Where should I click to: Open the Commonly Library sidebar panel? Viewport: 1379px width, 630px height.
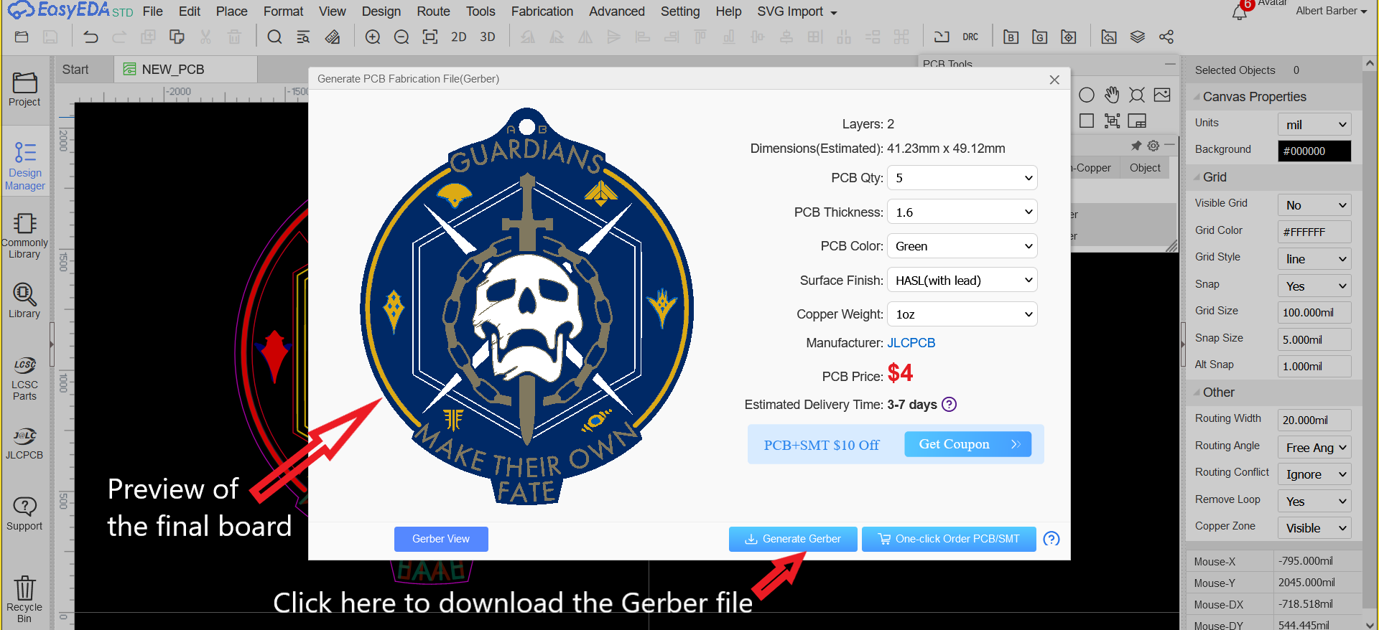click(x=24, y=236)
